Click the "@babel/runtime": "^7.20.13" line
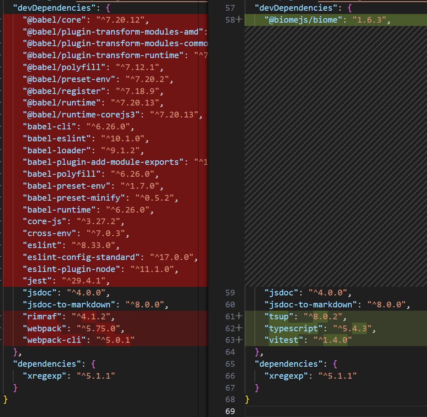Screen dimensions: 427x417 tap(93, 103)
